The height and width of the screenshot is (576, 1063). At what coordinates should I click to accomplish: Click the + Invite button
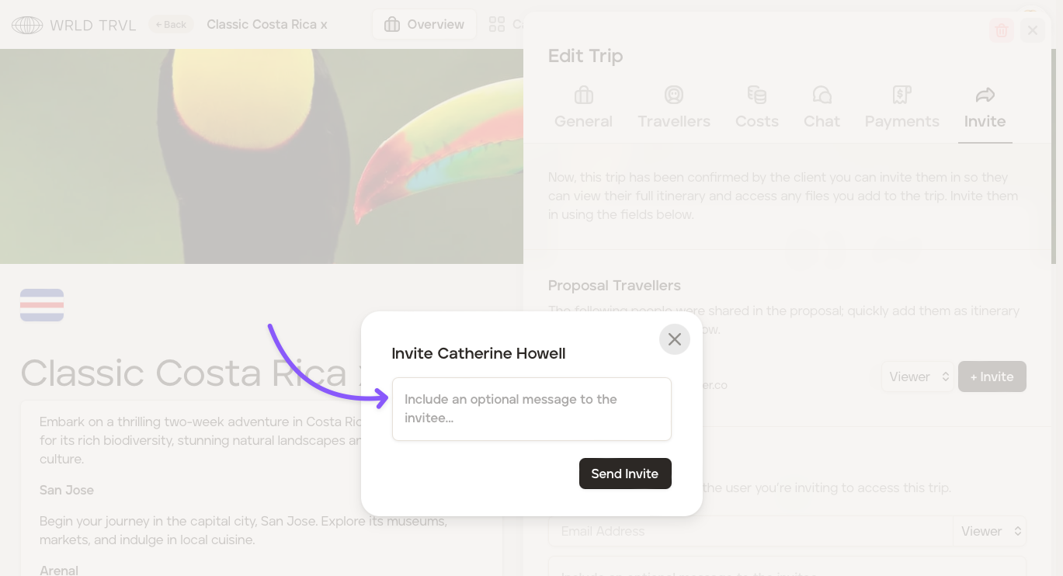[992, 376]
